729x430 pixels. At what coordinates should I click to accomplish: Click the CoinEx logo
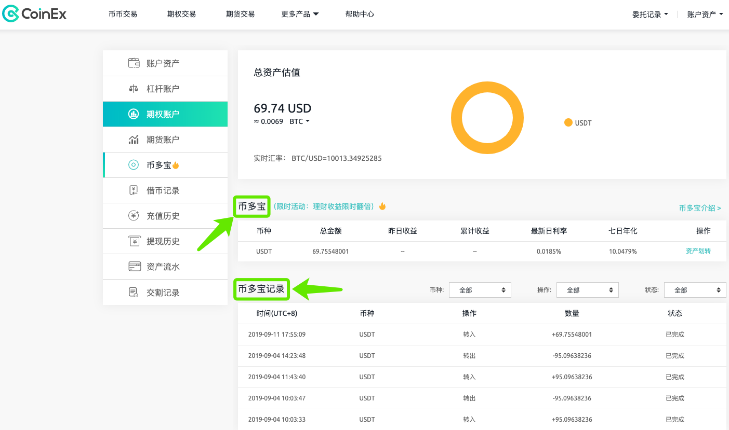coord(34,13)
